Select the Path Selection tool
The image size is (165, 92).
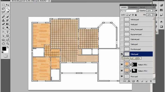(3, 36)
